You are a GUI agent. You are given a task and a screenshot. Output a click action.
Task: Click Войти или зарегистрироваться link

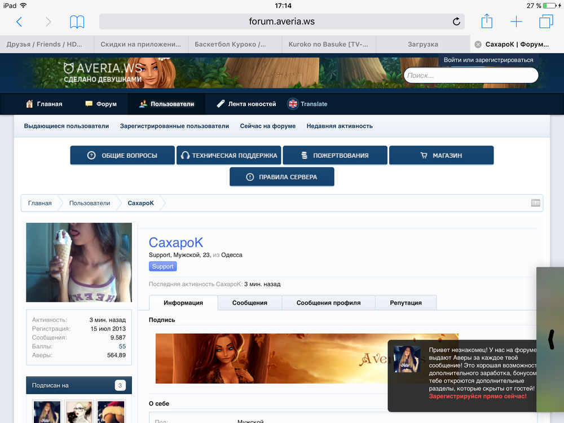(488, 60)
